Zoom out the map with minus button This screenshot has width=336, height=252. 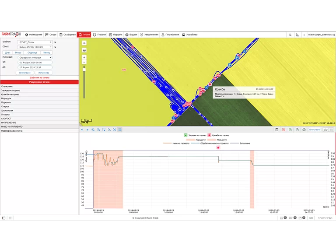(84, 62)
